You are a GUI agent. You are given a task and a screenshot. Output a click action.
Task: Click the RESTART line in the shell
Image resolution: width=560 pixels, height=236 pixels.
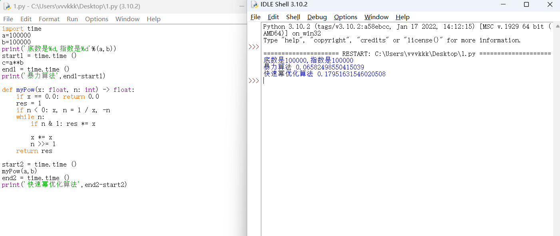click(407, 54)
